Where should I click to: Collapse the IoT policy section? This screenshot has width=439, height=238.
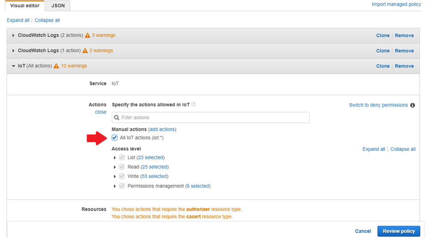point(14,66)
